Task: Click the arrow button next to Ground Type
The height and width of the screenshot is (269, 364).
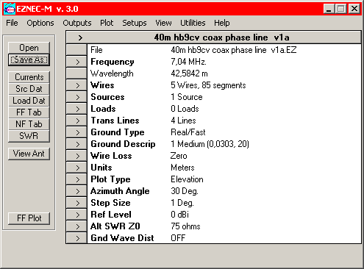Action: [x=76, y=132]
